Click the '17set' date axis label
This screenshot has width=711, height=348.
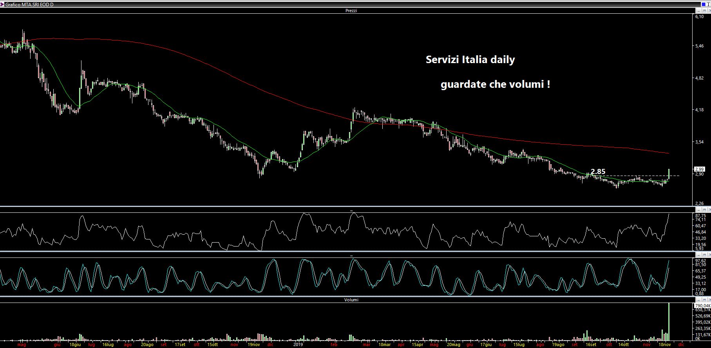180,345
